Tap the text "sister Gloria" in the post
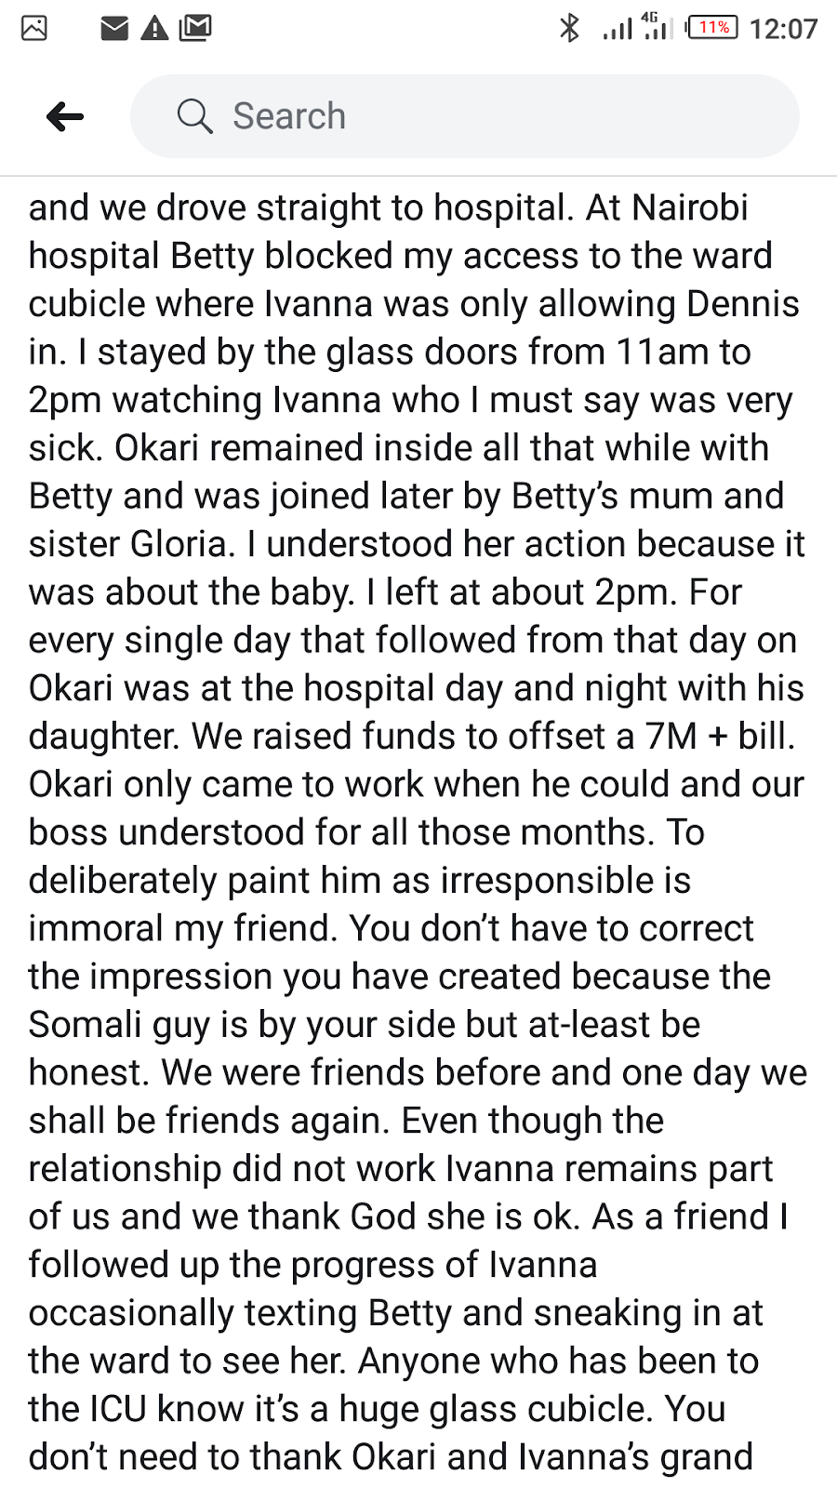The height and width of the screenshot is (1488, 837). click(127, 544)
